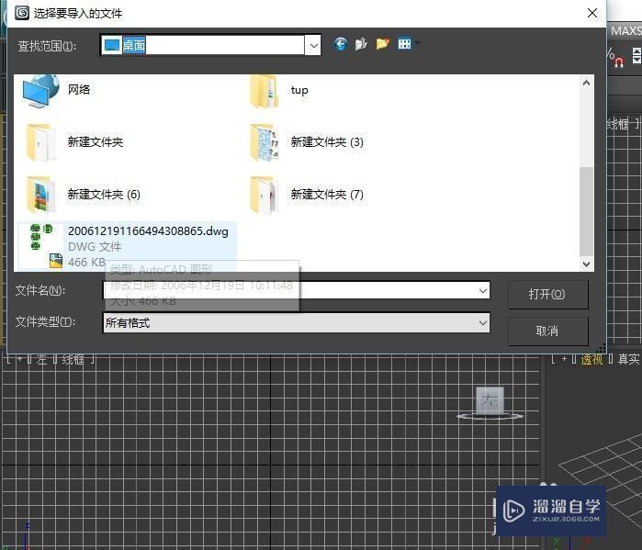Click the spinner snap arrows in toolbar
This screenshot has height=550, width=642.
636,55
